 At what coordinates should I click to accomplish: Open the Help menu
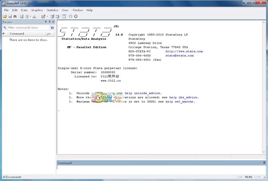(90, 10)
